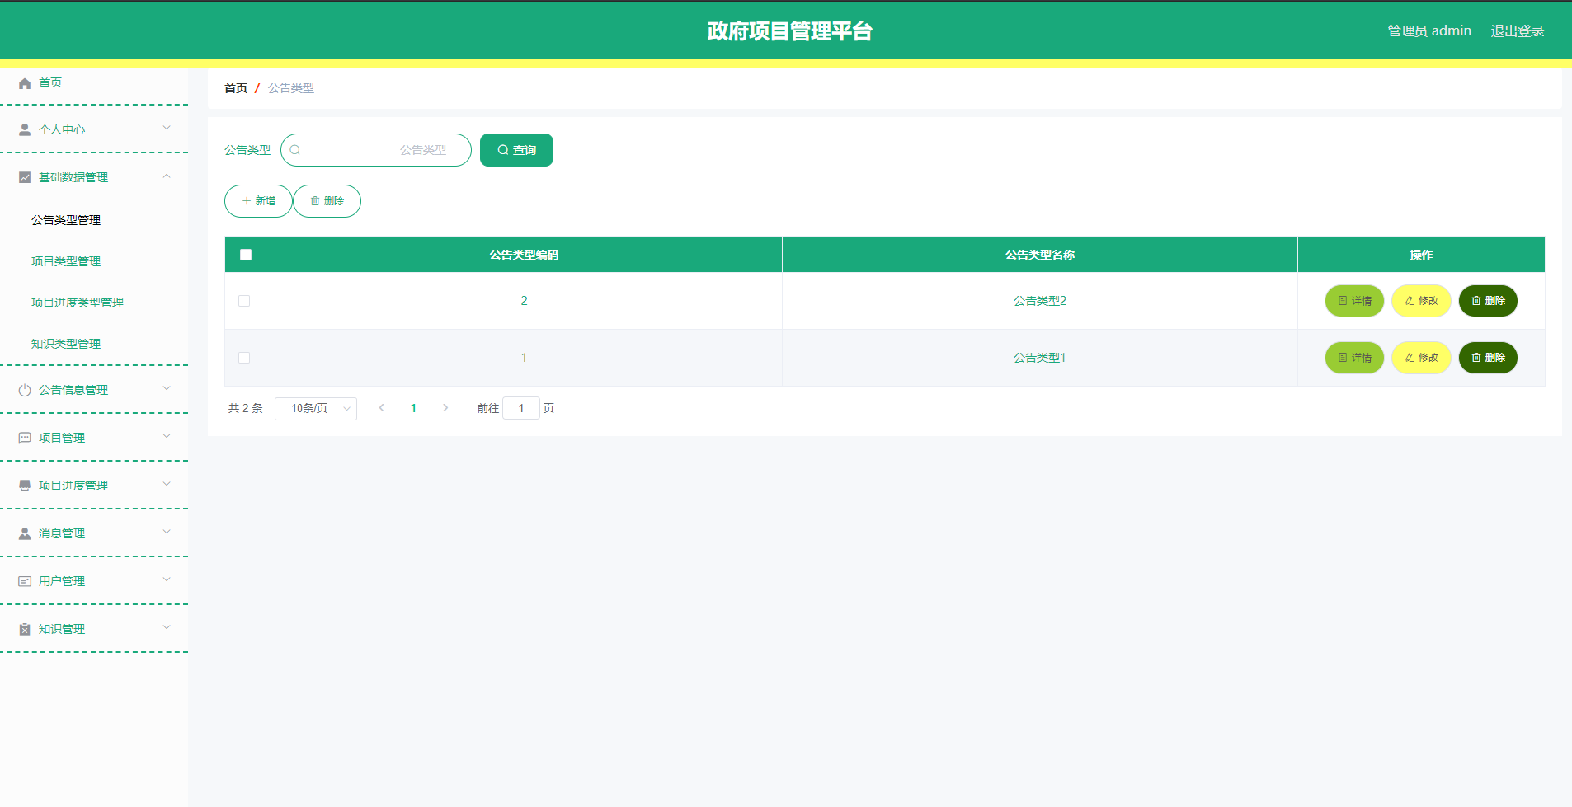1572x807 pixels.
Task: Check the checkbox for 公告类型1 row
Action: click(x=244, y=358)
